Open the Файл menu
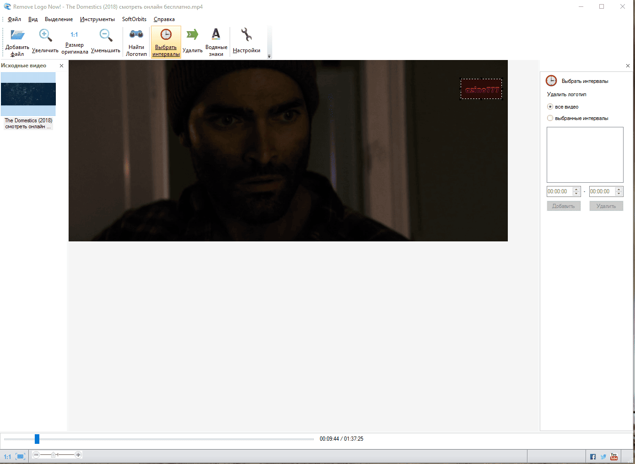 [14, 19]
